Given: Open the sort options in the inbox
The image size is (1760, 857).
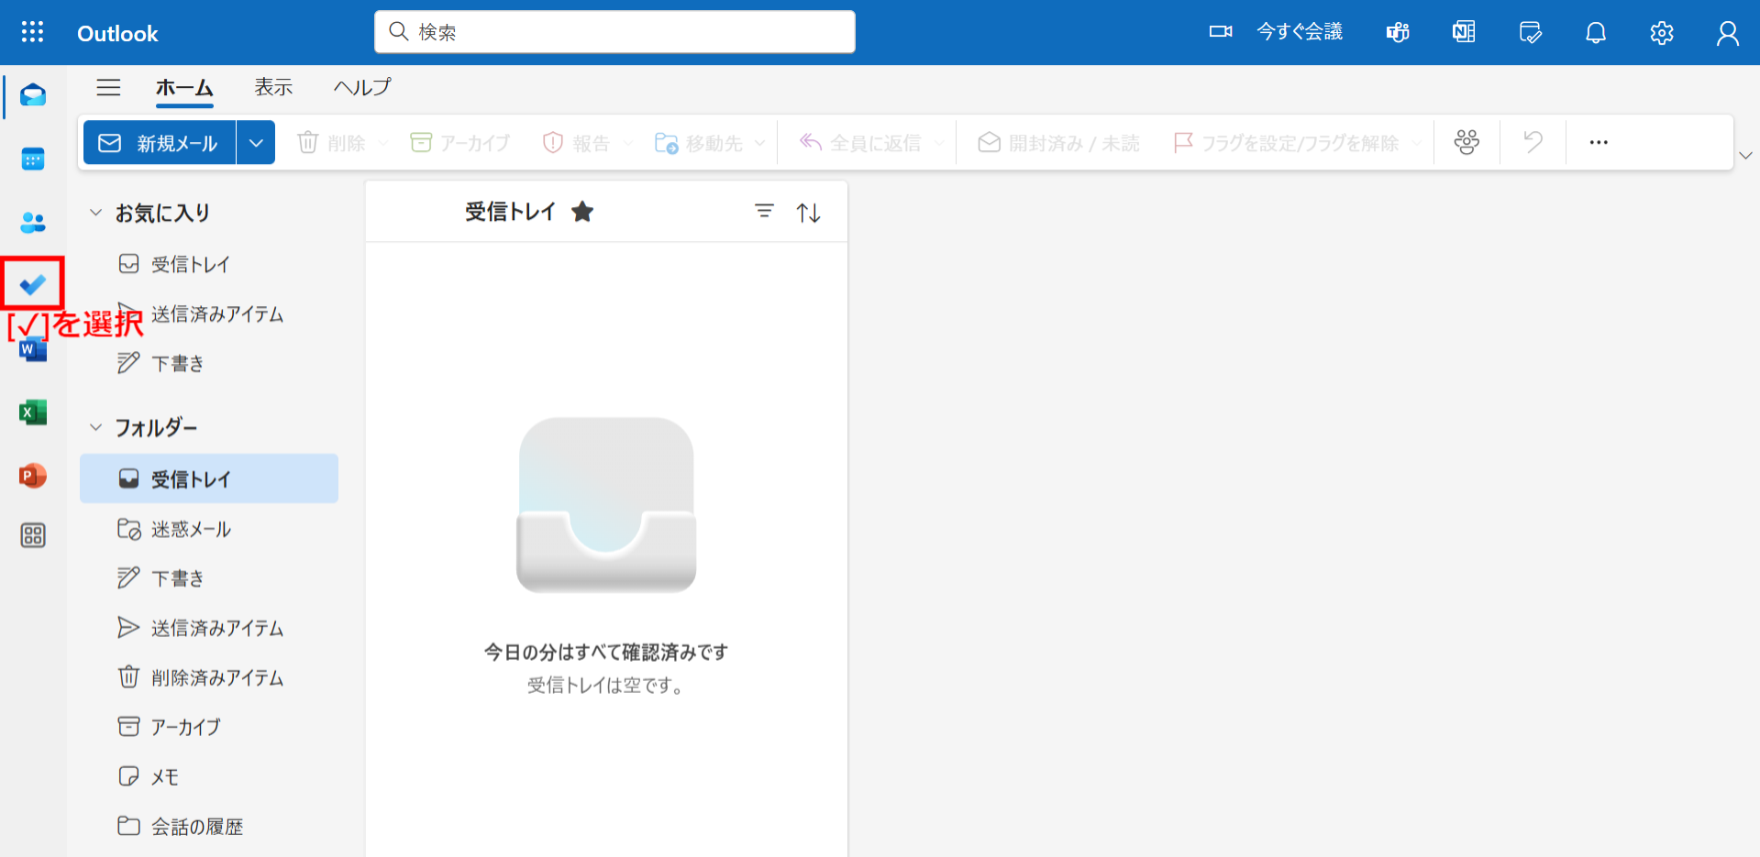Looking at the screenshot, I should pyautogui.click(x=808, y=211).
